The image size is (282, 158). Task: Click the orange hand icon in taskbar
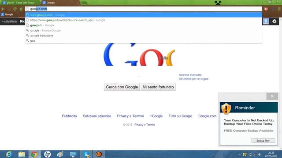pos(99,154)
